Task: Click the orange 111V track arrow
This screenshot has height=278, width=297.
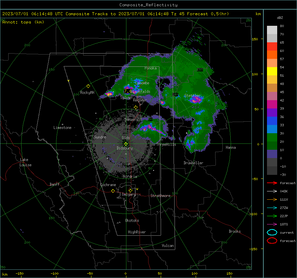Action: tap(272, 199)
